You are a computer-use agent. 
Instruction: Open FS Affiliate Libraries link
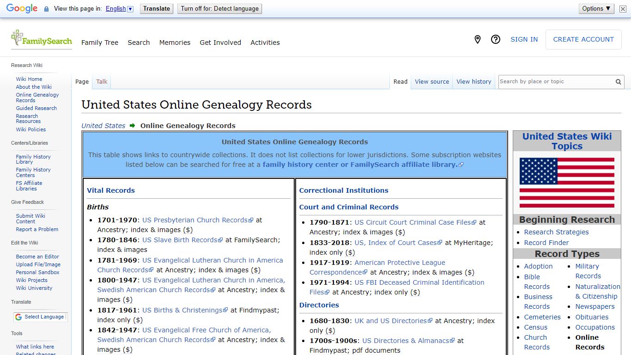click(29, 186)
